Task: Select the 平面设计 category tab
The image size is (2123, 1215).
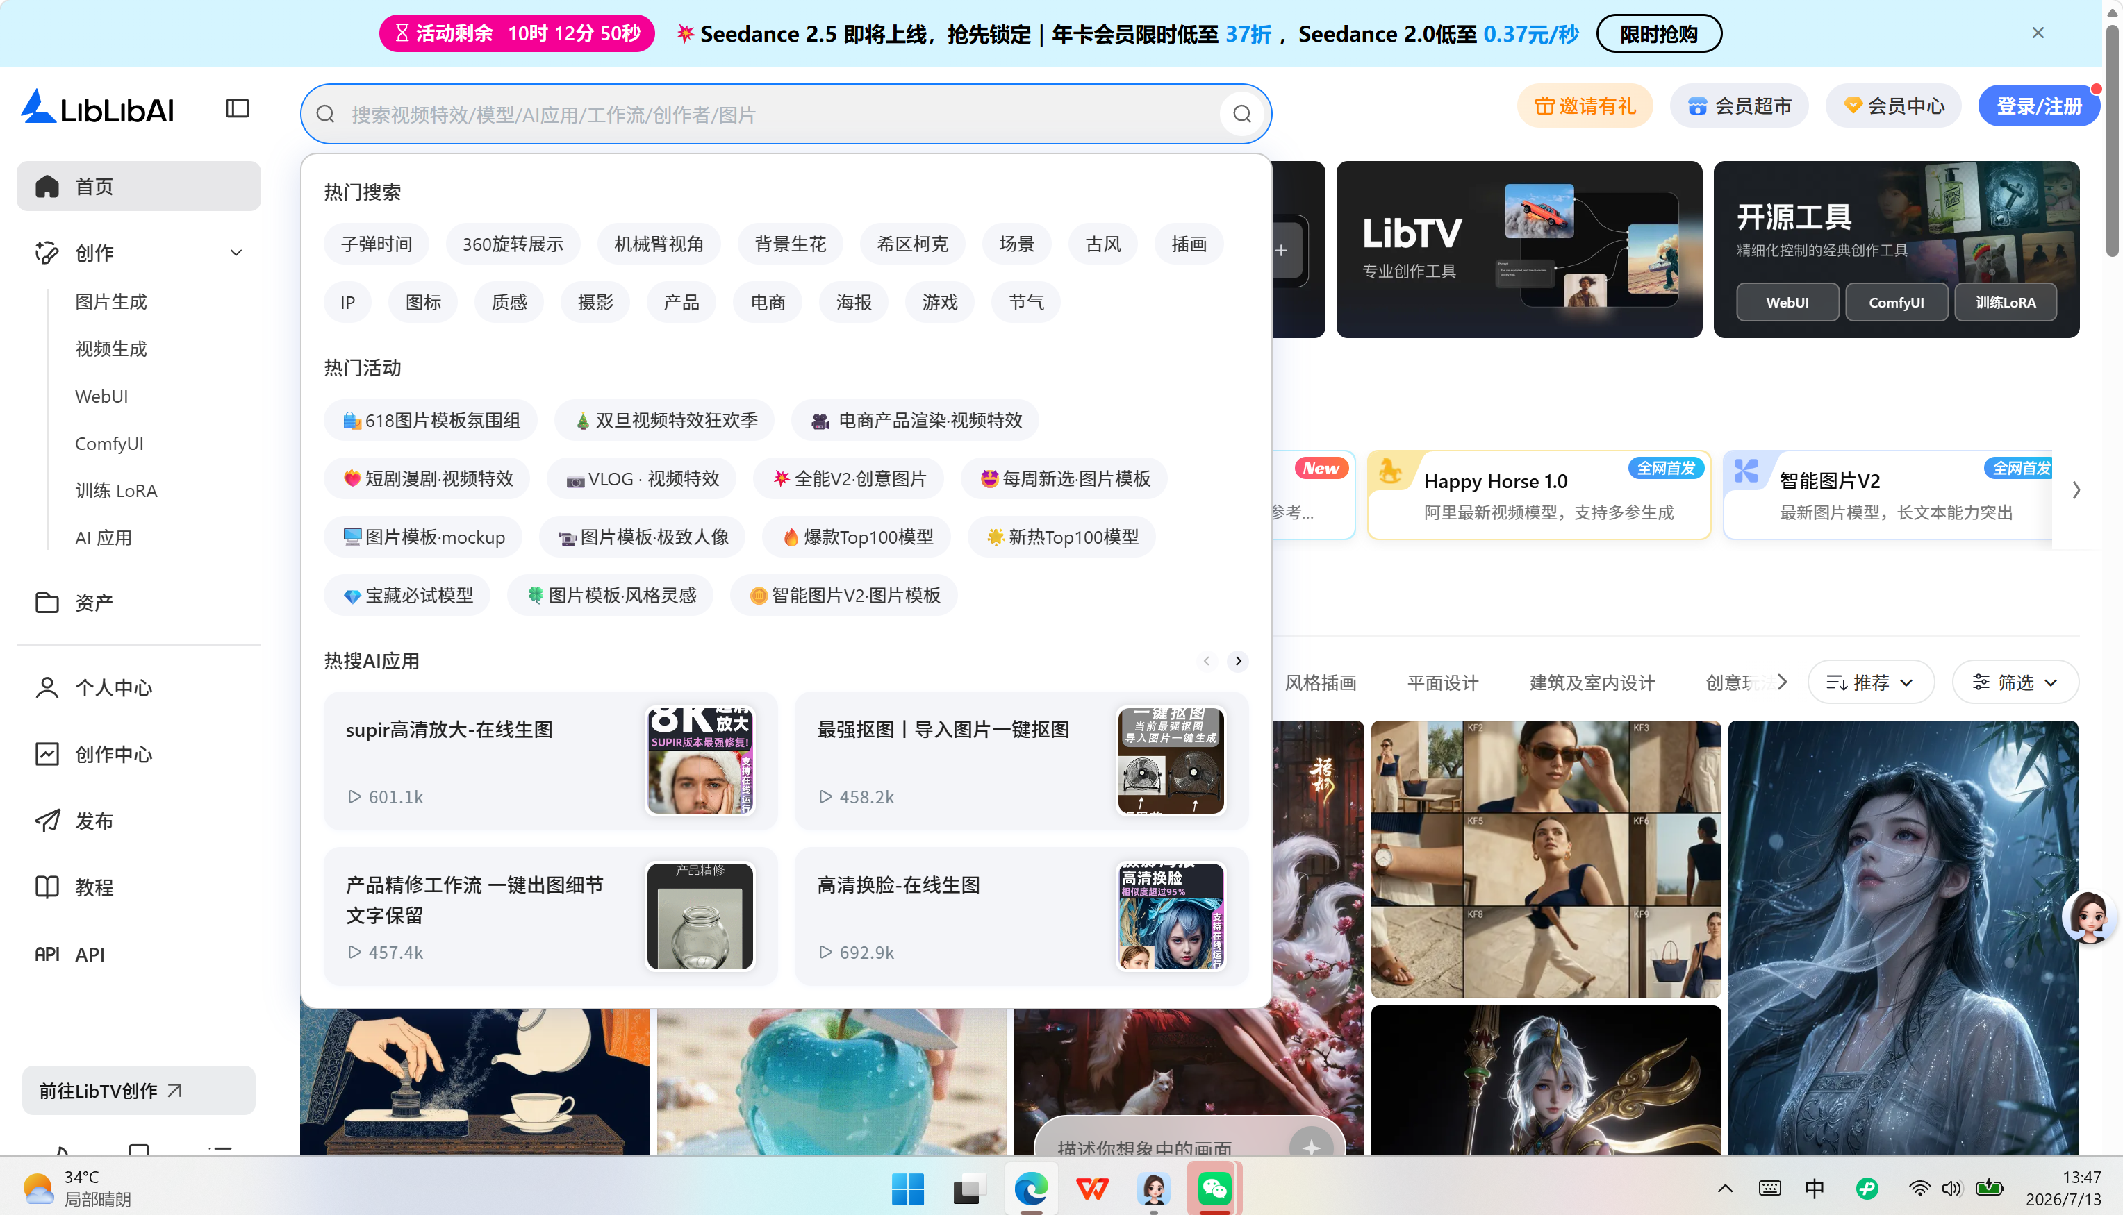Action: tap(1442, 682)
